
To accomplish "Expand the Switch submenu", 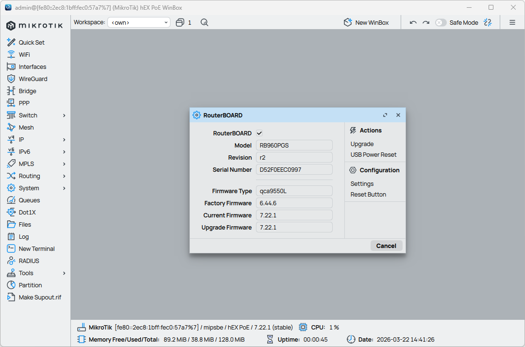I will point(64,116).
